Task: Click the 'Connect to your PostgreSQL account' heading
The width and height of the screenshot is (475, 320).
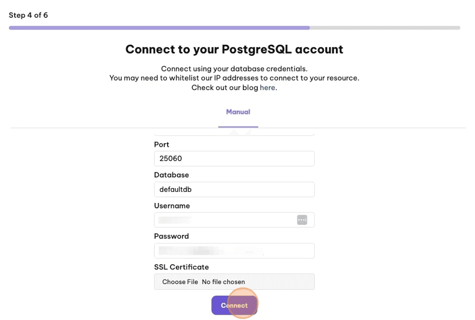Action: tap(234, 49)
